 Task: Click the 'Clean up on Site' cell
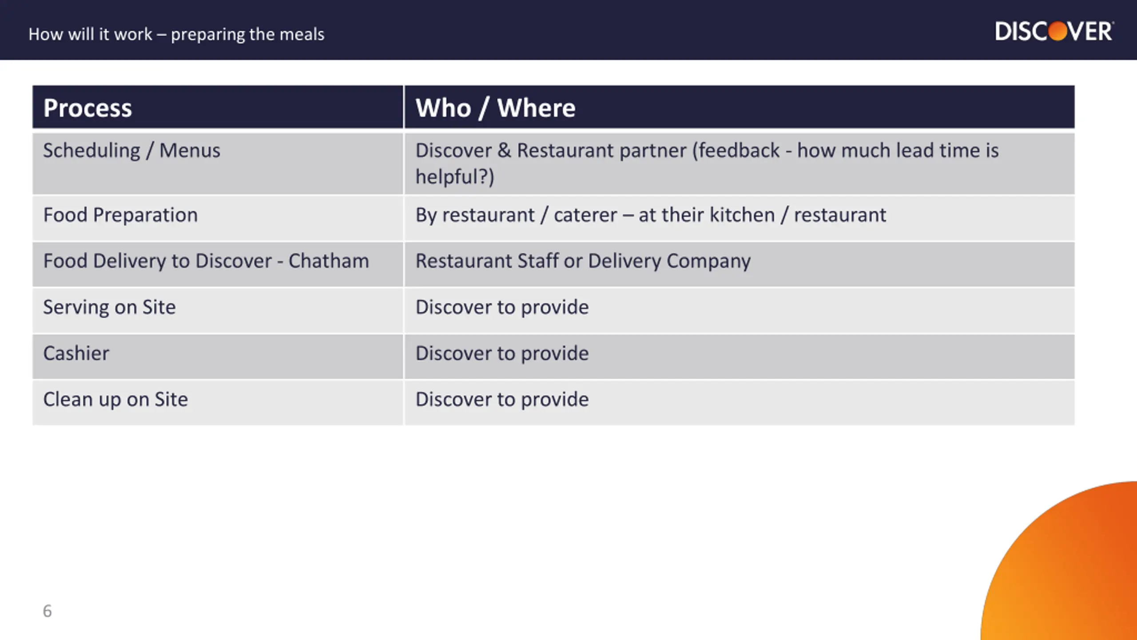click(218, 403)
